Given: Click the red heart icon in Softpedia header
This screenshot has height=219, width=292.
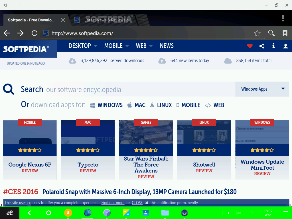Looking at the screenshot, I should pos(250,46).
